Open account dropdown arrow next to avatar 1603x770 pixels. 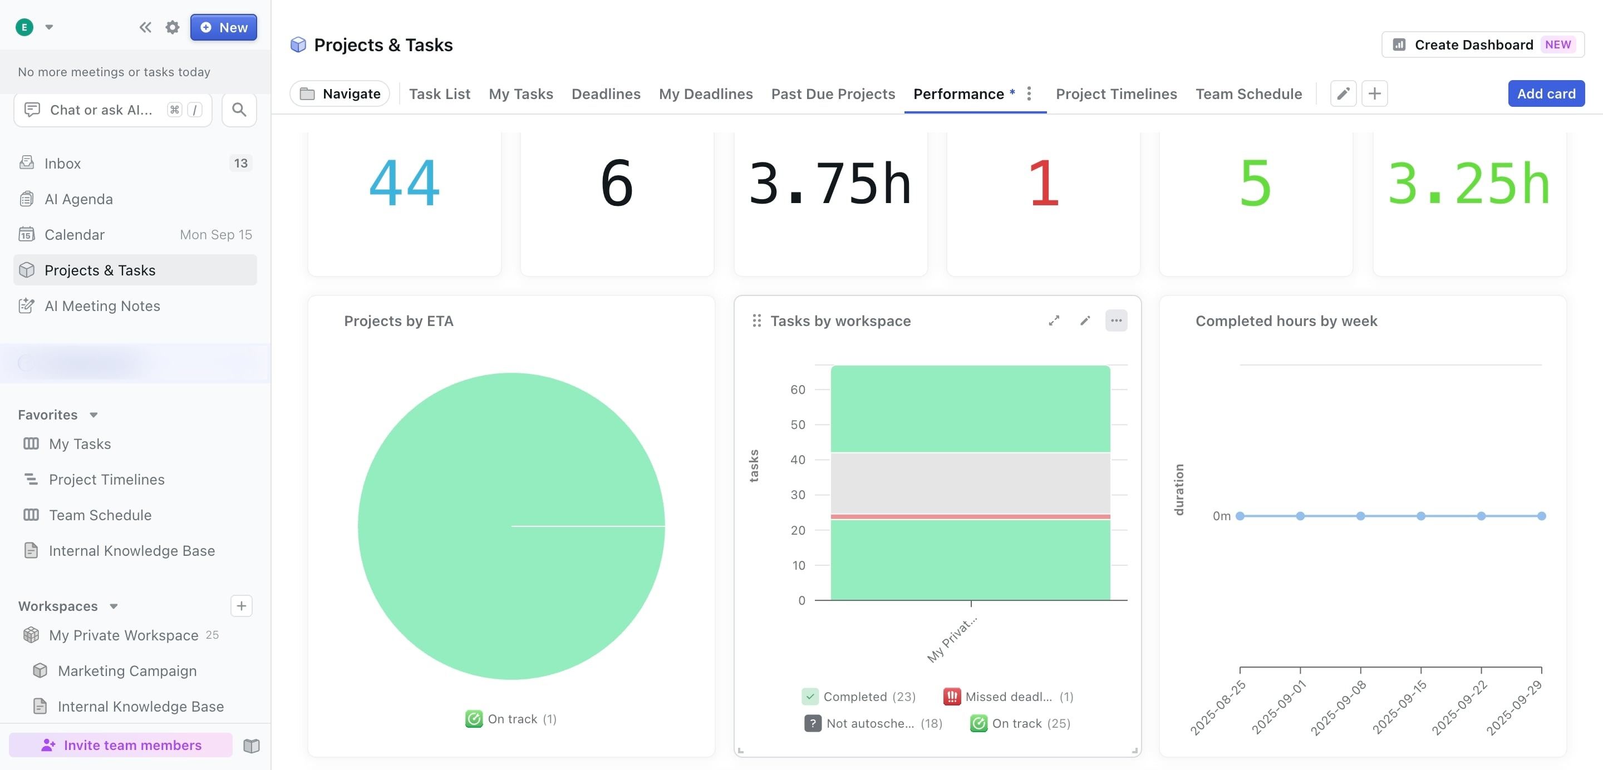coord(49,27)
